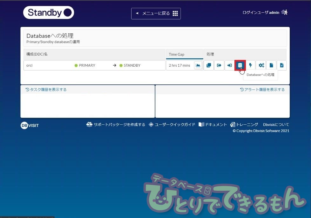
Task: Click the Database処理 icon highlighted in red
Action: (240, 65)
